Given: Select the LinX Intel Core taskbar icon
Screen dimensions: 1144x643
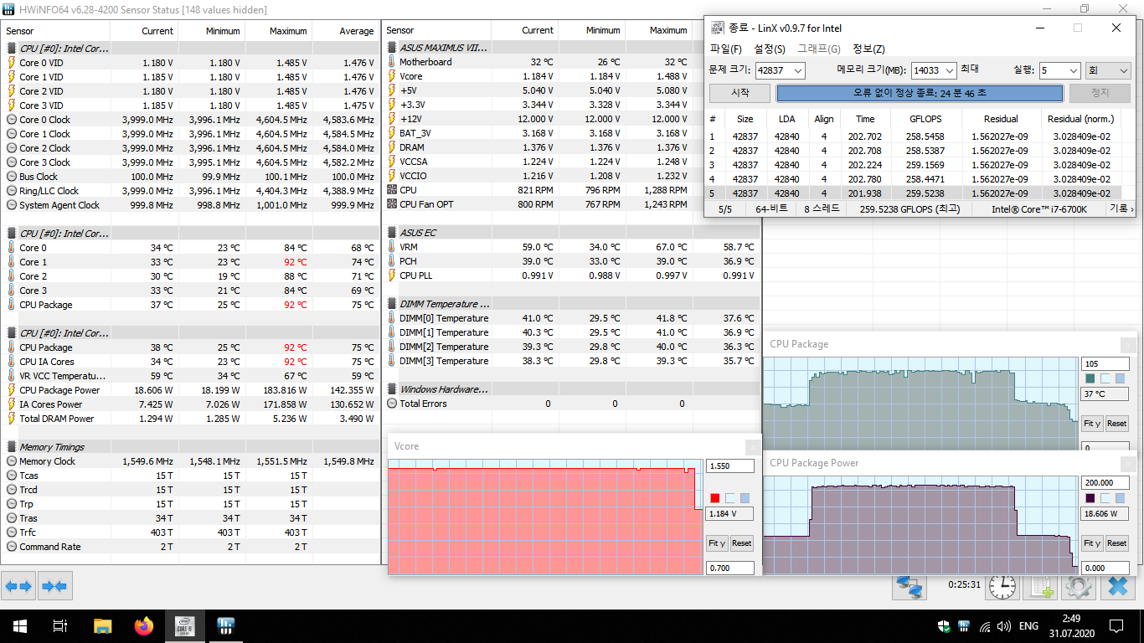Looking at the screenshot, I should pyautogui.click(x=185, y=625).
